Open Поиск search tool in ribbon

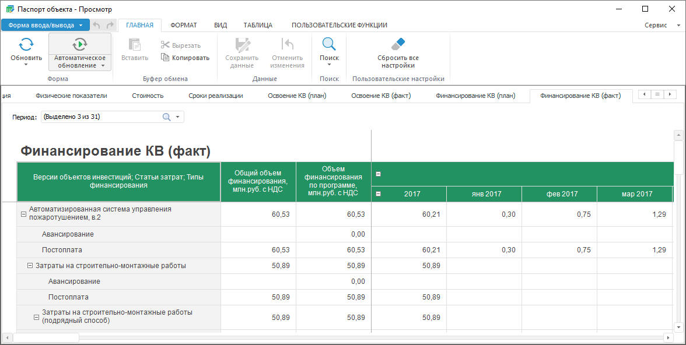pos(329,45)
